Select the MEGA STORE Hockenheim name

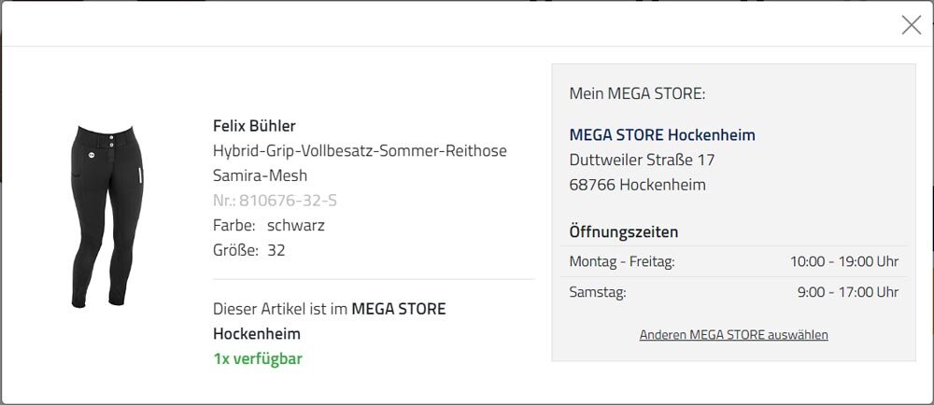pyautogui.click(x=662, y=135)
